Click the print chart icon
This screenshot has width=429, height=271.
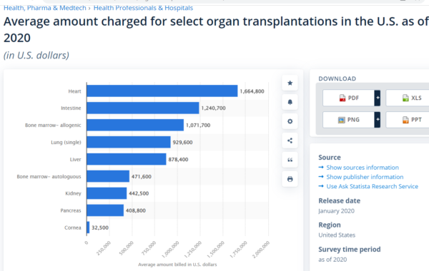(290, 179)
